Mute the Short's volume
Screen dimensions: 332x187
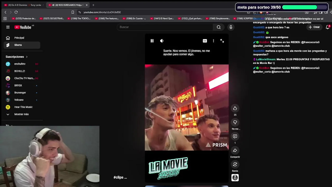tap(162, 41)
